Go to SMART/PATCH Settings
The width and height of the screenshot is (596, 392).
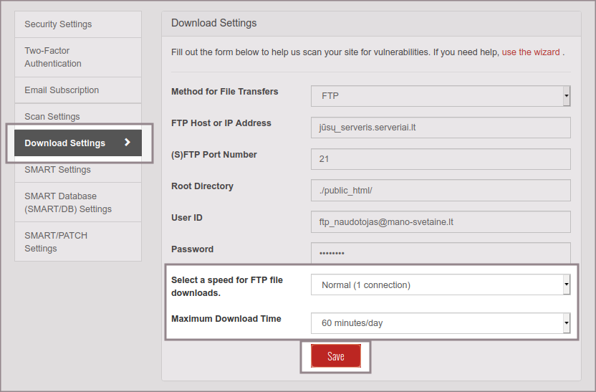tap(56, 242)
